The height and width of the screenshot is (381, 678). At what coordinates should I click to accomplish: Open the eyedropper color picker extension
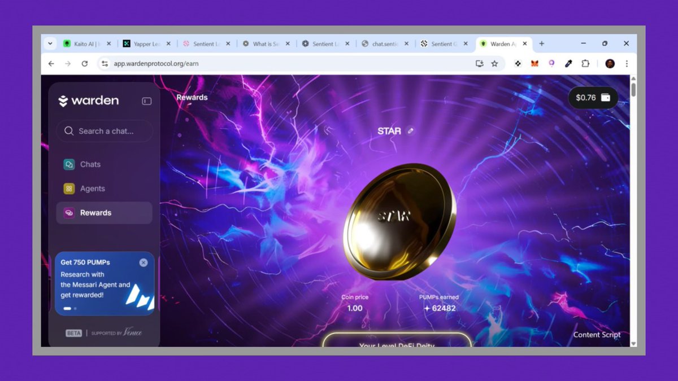tap(568, 64)
